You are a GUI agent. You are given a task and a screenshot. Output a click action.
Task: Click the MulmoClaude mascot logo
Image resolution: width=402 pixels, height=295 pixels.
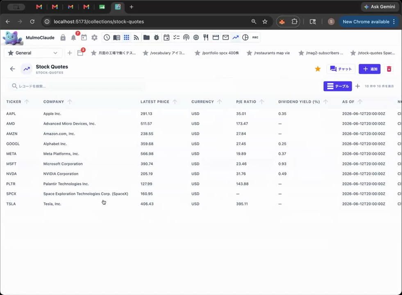(x=12, y=38)
